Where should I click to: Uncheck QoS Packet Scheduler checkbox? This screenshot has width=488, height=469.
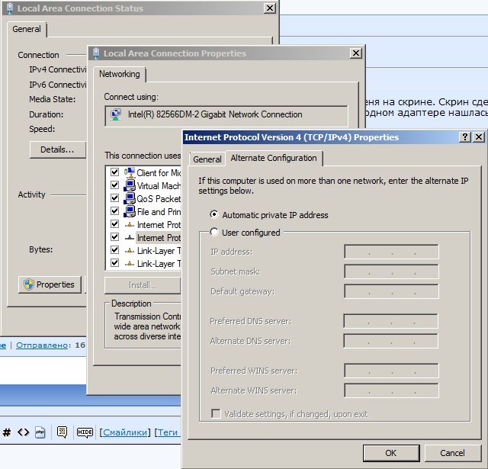[x=115, y=198]
